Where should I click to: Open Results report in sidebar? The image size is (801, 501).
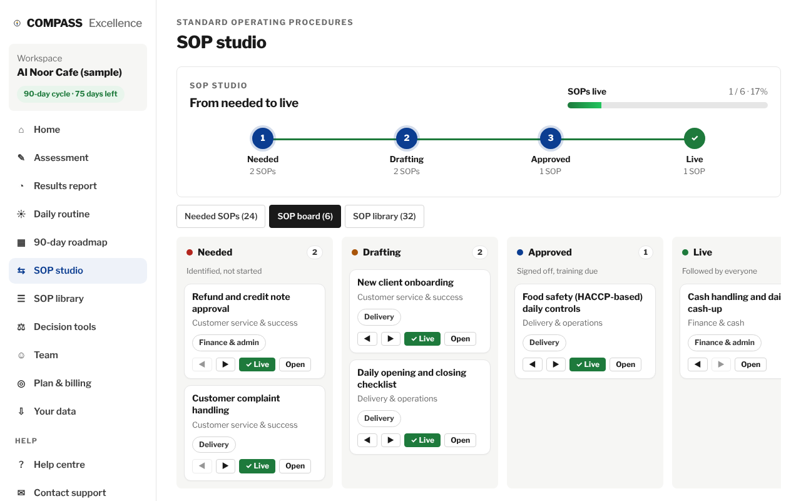click(x=78, y=186)
